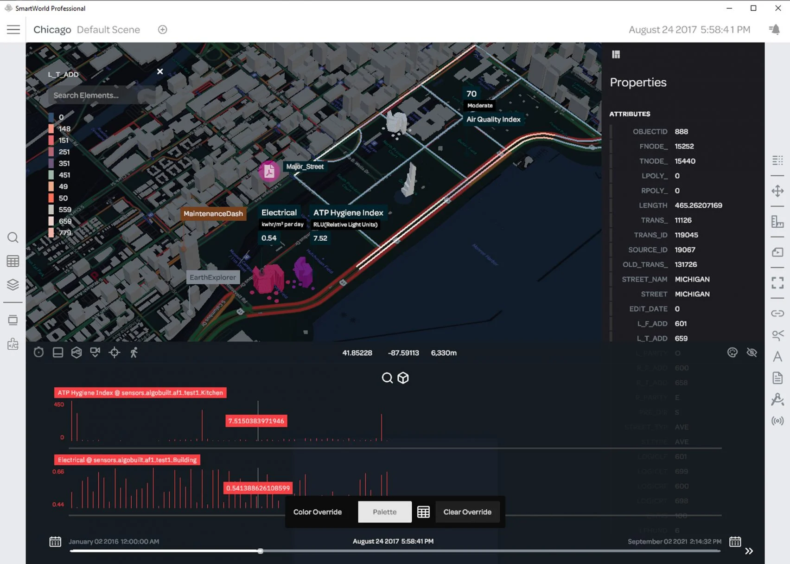Toggle the Properties panel layout icon
The image size is (790, 564).
tap(616, 55)
